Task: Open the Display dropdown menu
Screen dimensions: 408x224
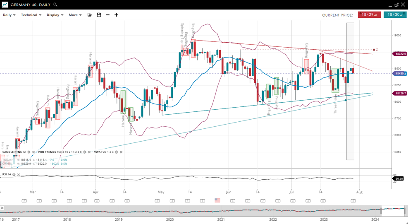Action: click(x=55, y=15)
